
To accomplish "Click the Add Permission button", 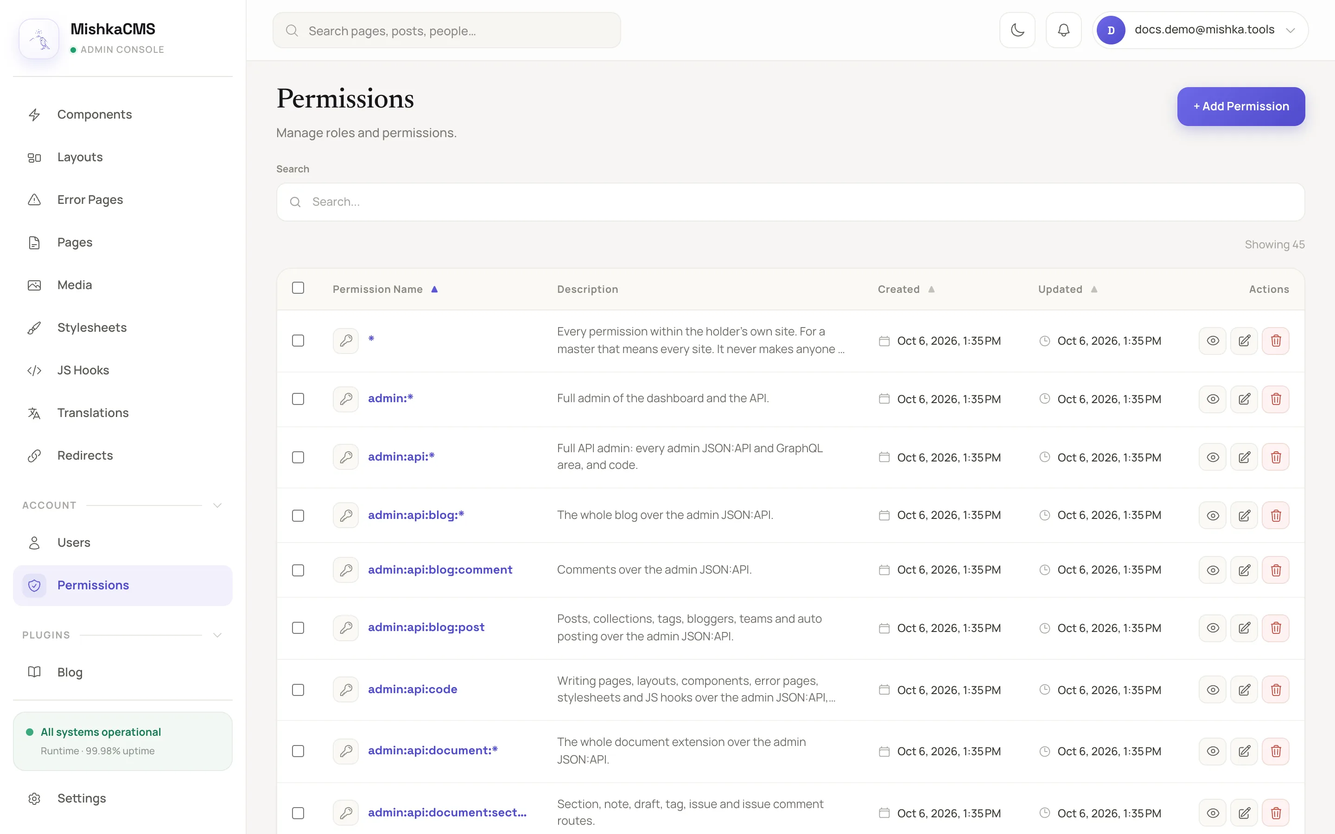I will pyautogui.click(x=1240, y=107).
